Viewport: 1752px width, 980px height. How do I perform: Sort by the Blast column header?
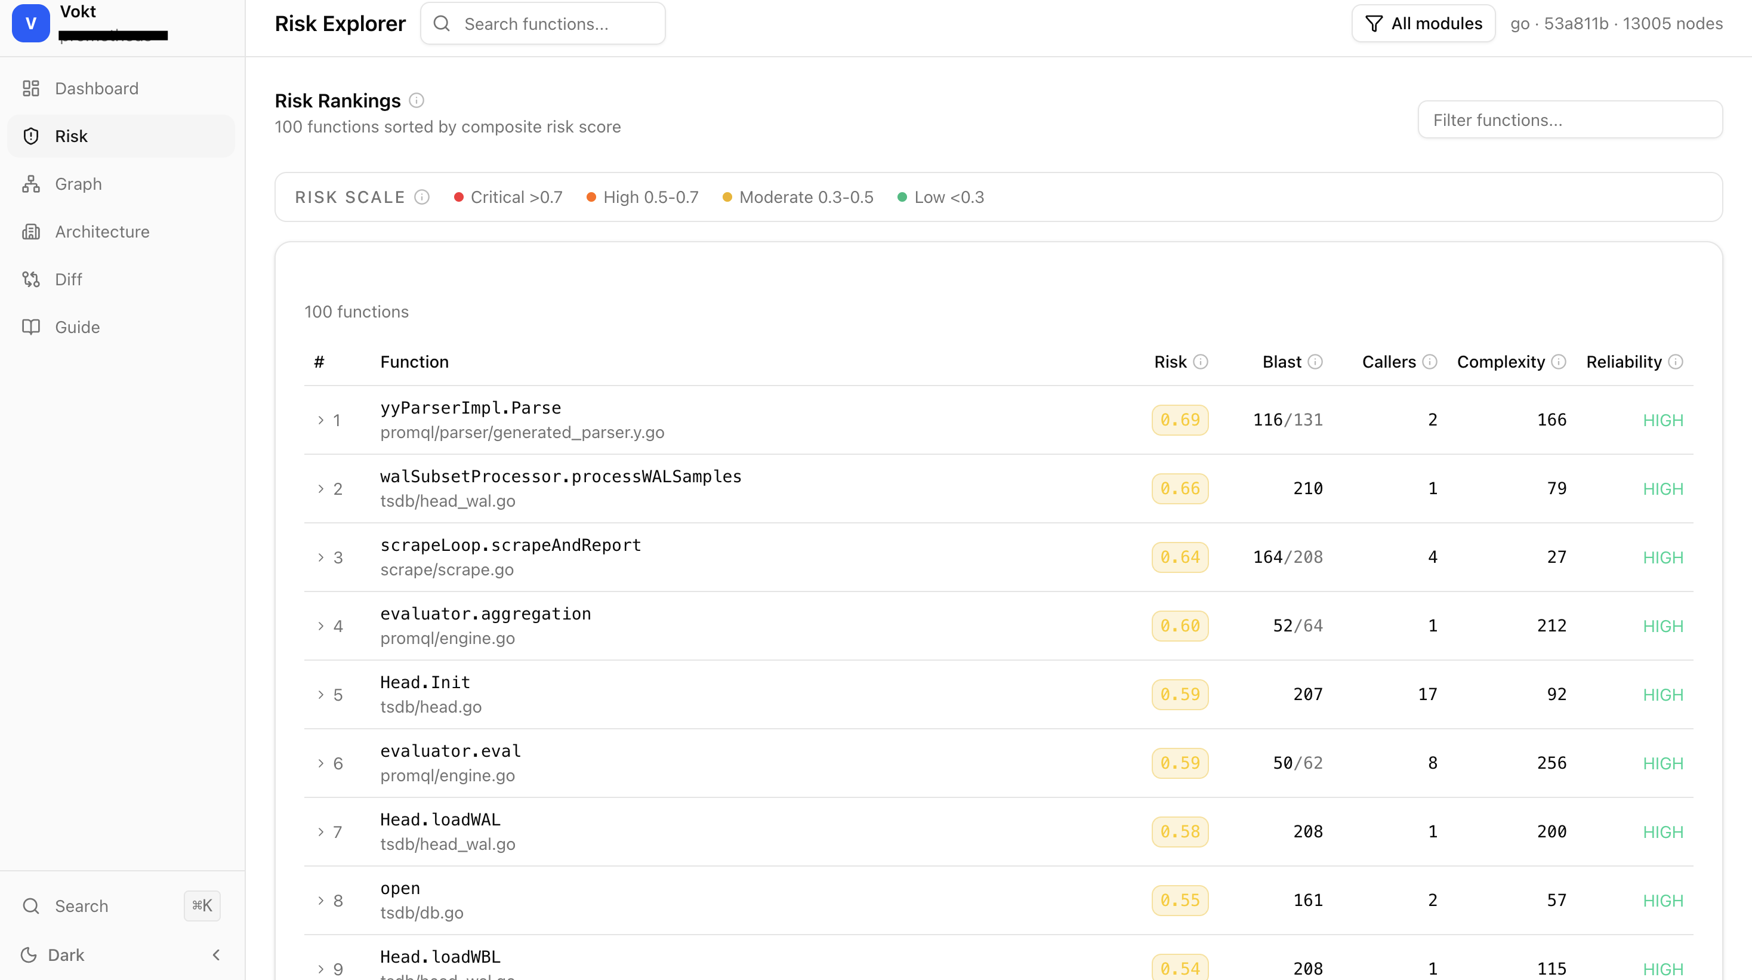(1281, 362)
